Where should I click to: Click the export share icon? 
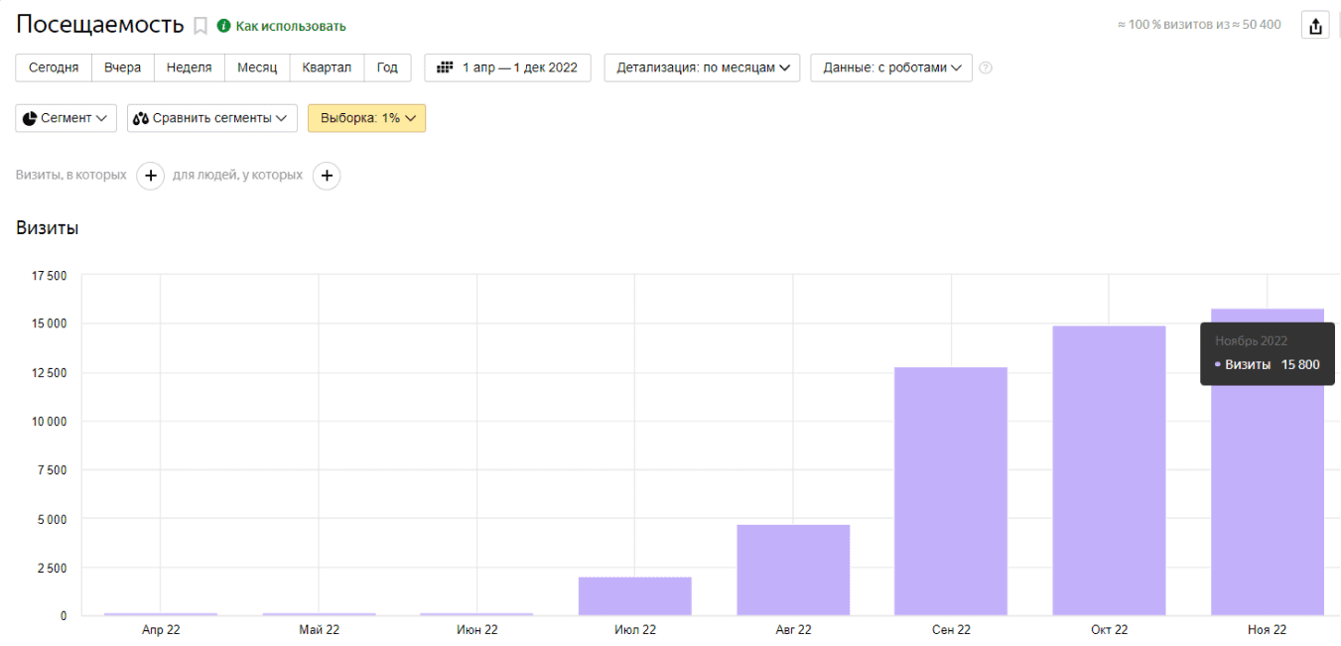tap(1315, 26)
